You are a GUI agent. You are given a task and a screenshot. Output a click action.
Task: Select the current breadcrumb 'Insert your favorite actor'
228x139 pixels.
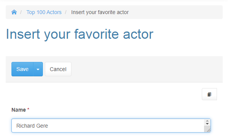[100, 12]
